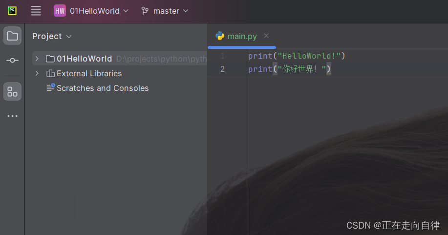Open the hamburger main menu
Viewport: 448px width, 235px height.
coord(36,11)
